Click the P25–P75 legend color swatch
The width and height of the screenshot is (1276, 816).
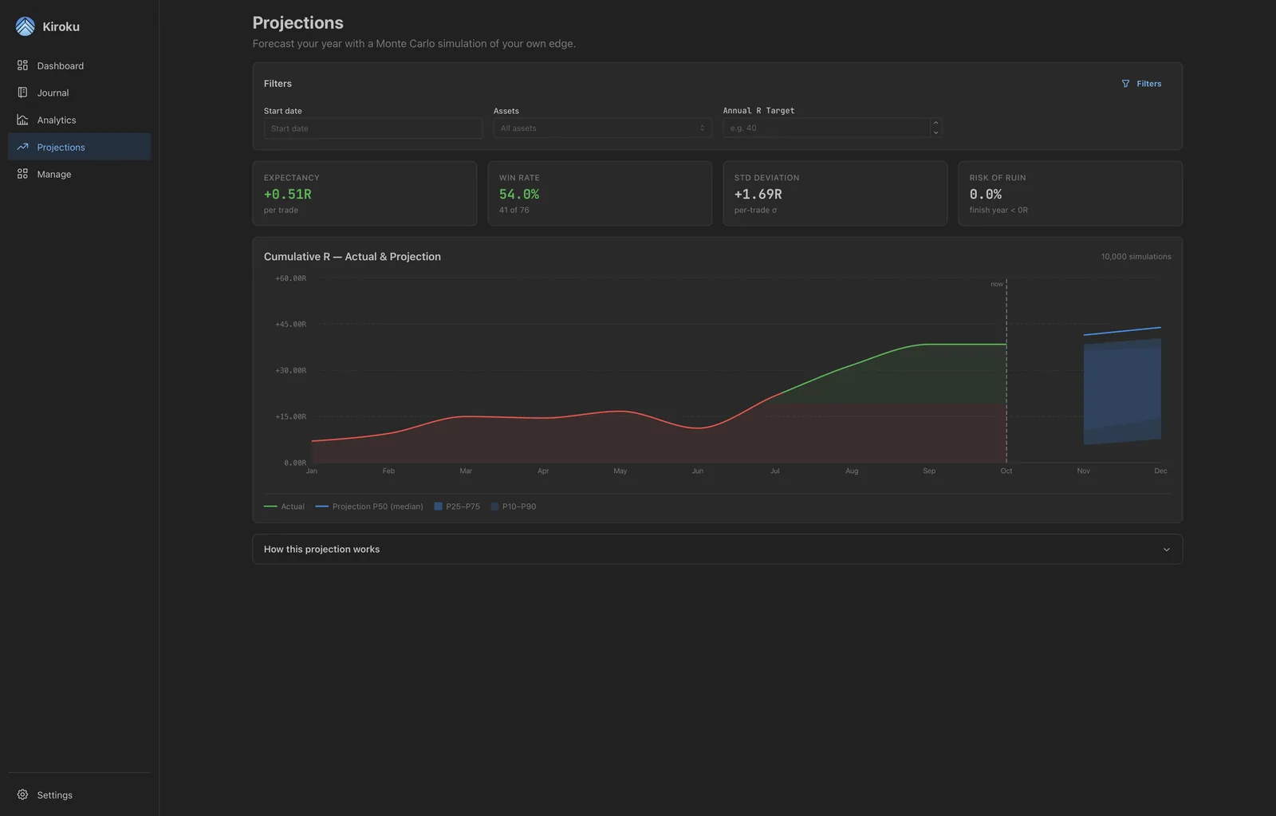tap(438, 507)
